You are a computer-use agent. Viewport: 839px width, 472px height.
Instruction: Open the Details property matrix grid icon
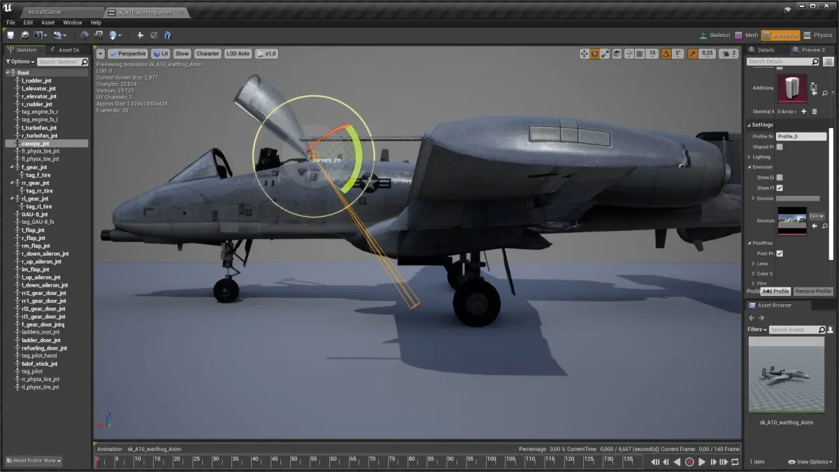(x=826, y=62)
